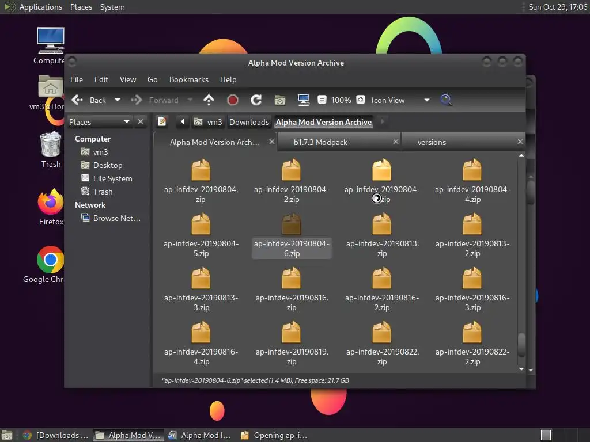Select ap-infdev-20190816-4.zip archive icon
The image size is (590, 442).
point(201,332)
